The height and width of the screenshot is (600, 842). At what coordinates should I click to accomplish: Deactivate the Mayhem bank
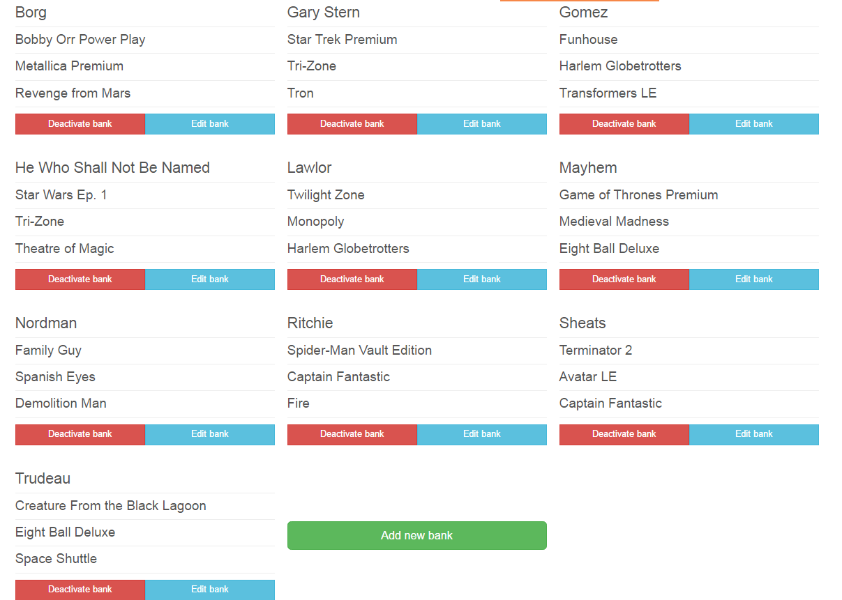click(624, 279)
